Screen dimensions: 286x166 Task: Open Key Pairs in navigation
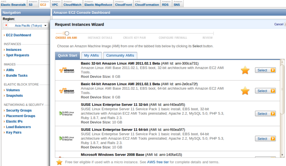tap(14, 133)
